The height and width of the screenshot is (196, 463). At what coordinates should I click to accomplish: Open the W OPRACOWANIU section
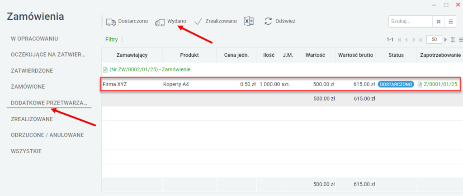click(x=34, y=39)
